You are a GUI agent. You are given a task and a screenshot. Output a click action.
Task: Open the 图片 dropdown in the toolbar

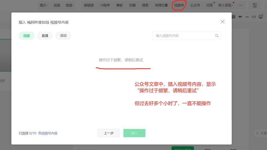pyautogui.click(x=44, y=5)
